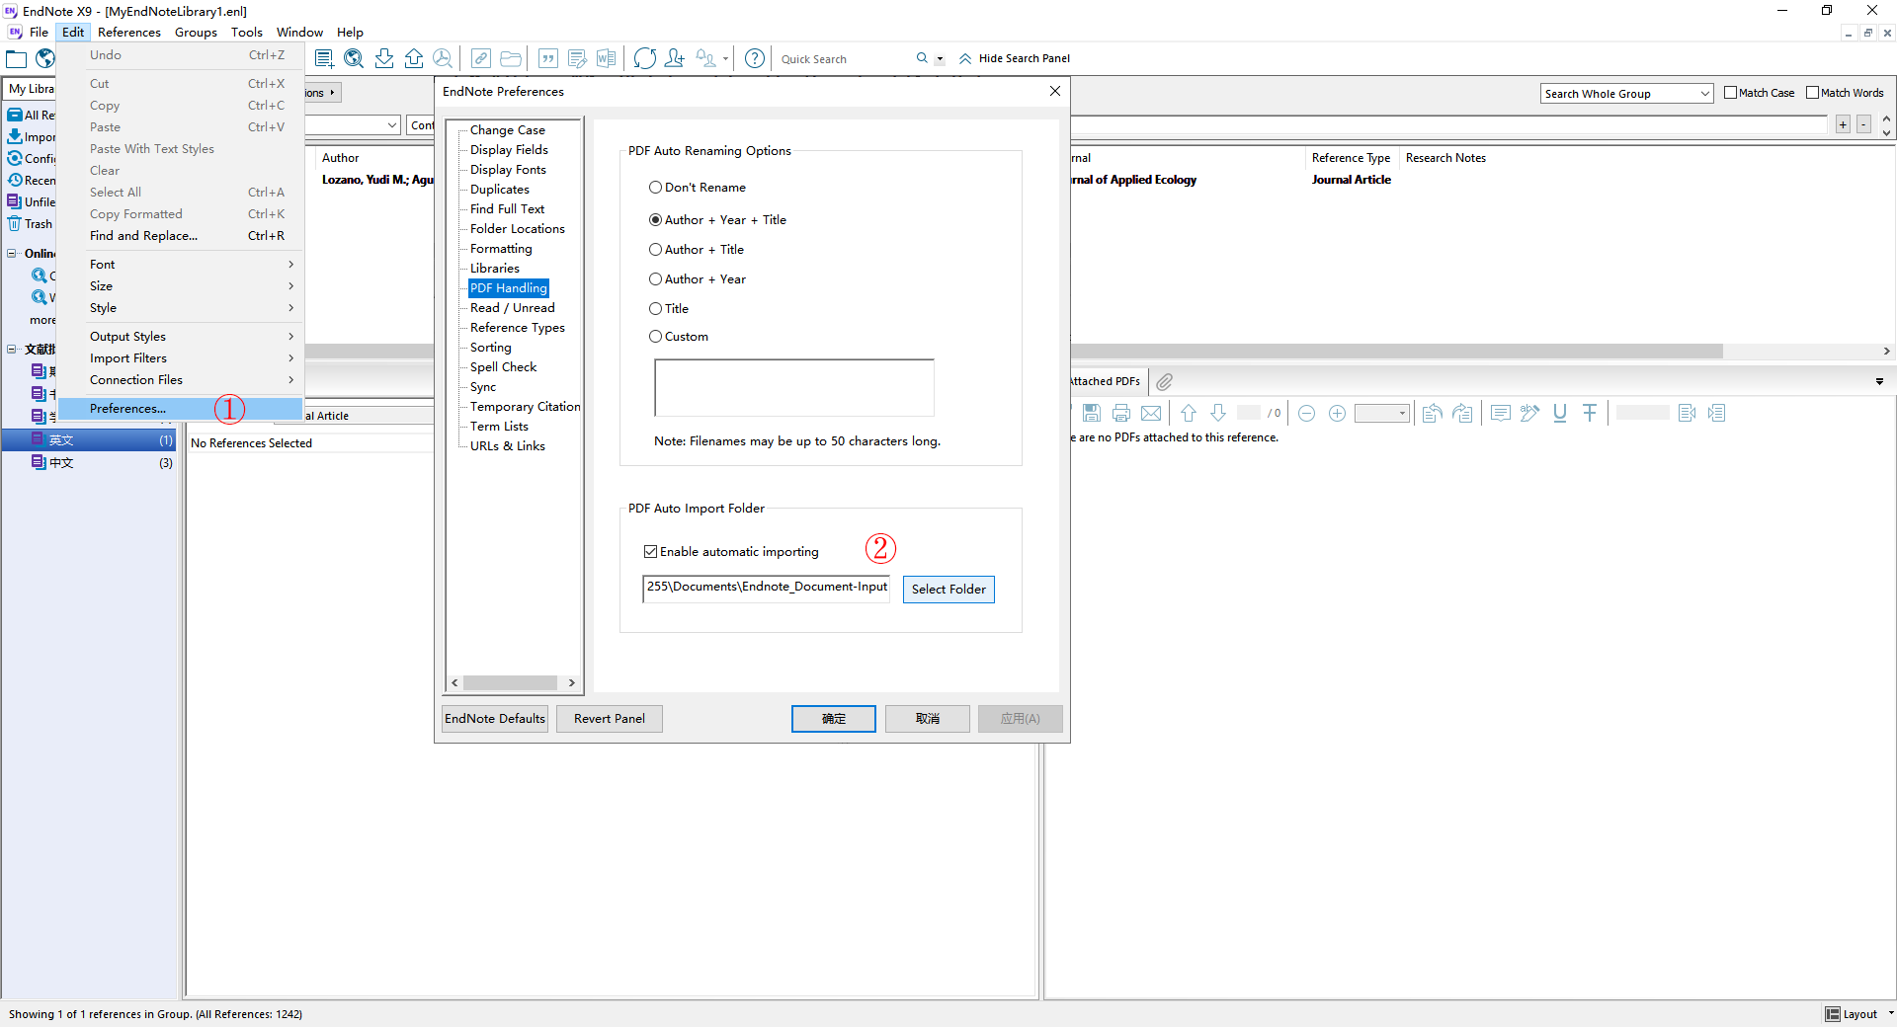This screenshot has height=1027, width=1897.
Task: Select the Custom rename radio option
Action: pos(655,337)
